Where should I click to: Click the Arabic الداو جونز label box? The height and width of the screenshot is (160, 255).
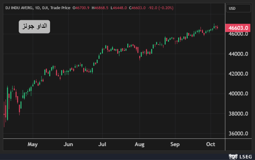pos(35,27)
